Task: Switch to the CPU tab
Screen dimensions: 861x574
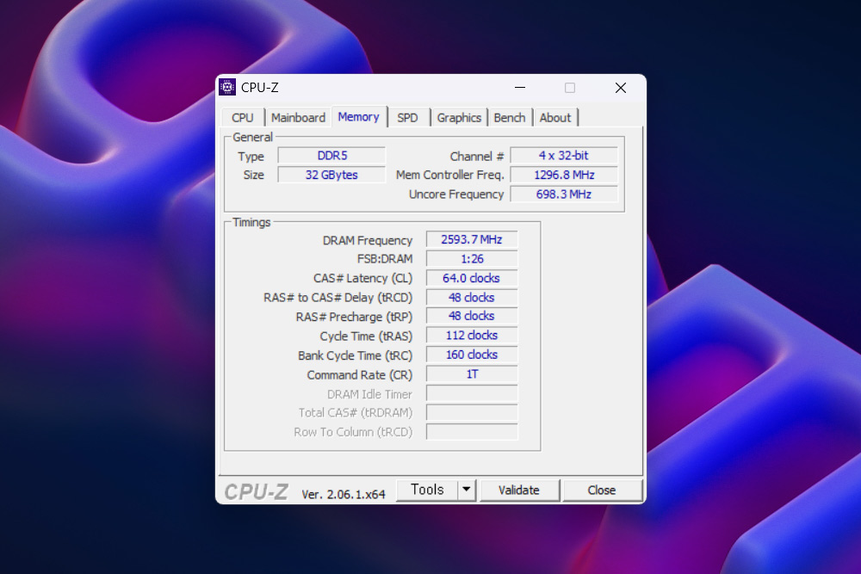Action: click(x=243, y=118)
